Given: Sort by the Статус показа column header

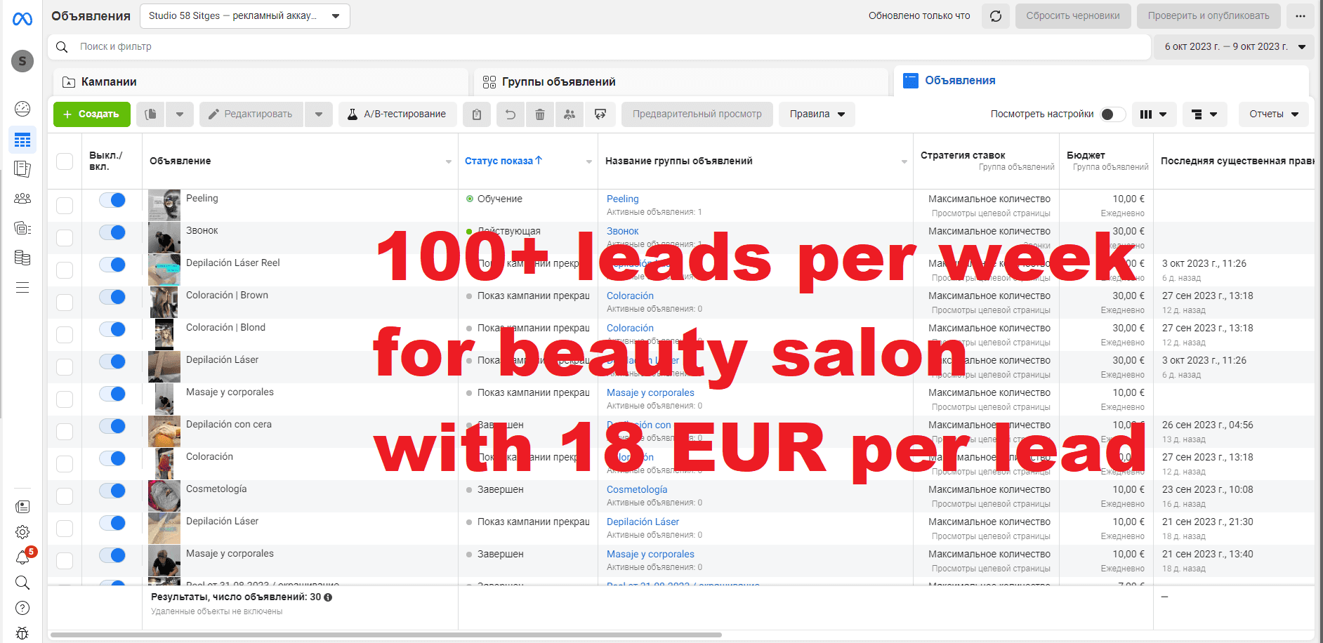Looking at the screenshot, I should [503, 161].
